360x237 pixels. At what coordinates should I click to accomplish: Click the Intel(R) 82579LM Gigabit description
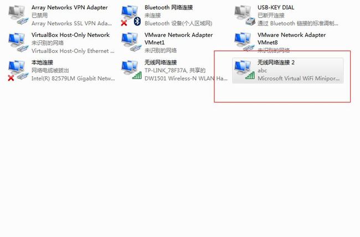[x=73, y=78]
